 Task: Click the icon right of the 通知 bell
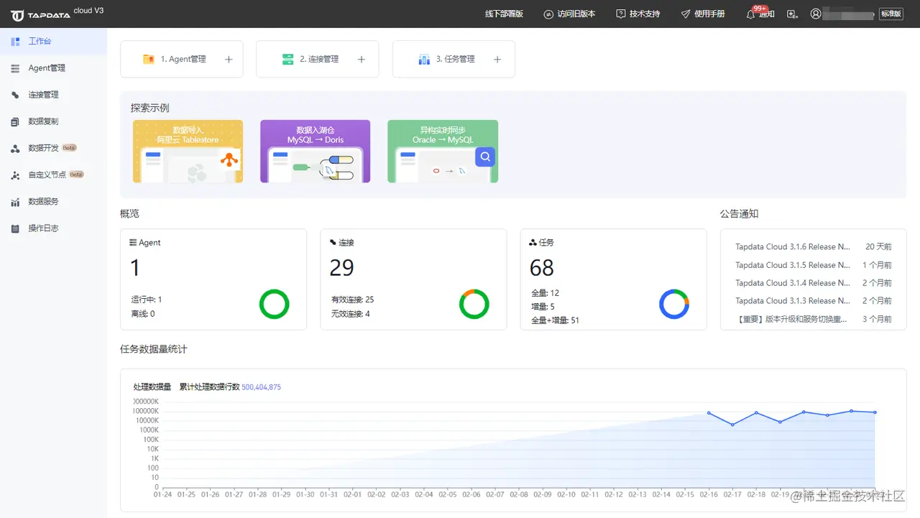click(792, 14)
